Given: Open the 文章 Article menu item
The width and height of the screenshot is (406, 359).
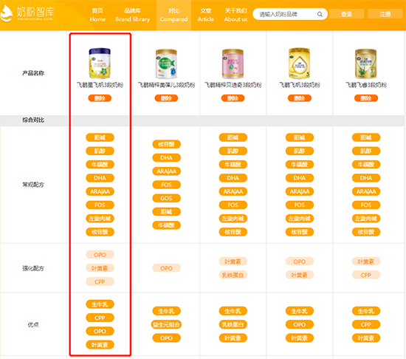Looking at the screenshot, I should tap(206, 15).
